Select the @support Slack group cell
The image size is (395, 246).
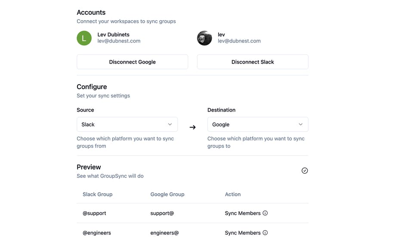coord(94,213)
